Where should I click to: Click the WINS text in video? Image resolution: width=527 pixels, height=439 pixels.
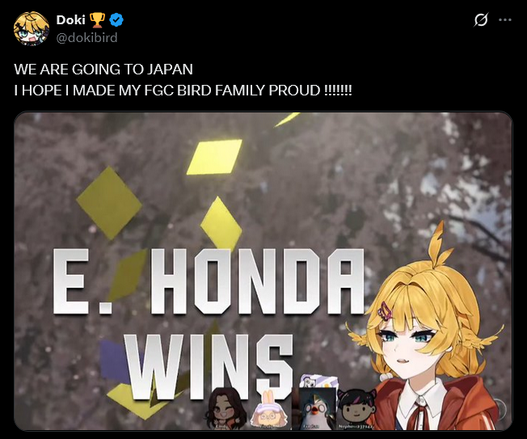coord(209,367)
